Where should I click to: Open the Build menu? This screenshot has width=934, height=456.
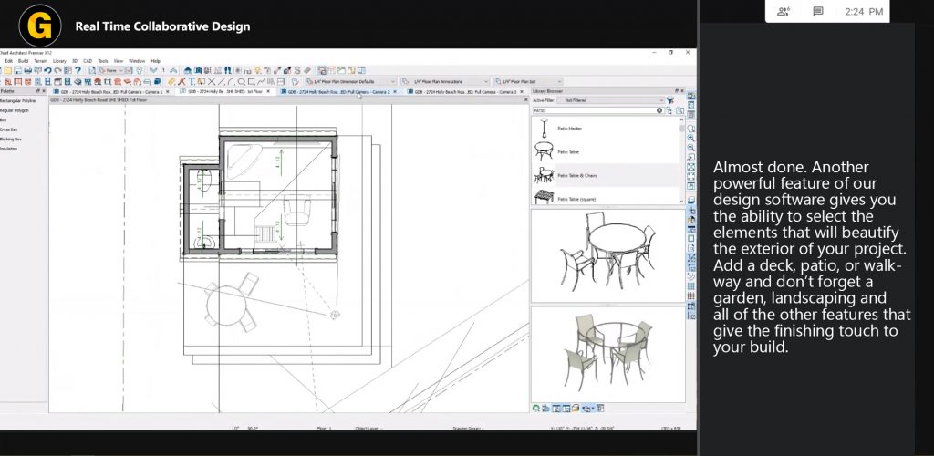click(23, 61)
